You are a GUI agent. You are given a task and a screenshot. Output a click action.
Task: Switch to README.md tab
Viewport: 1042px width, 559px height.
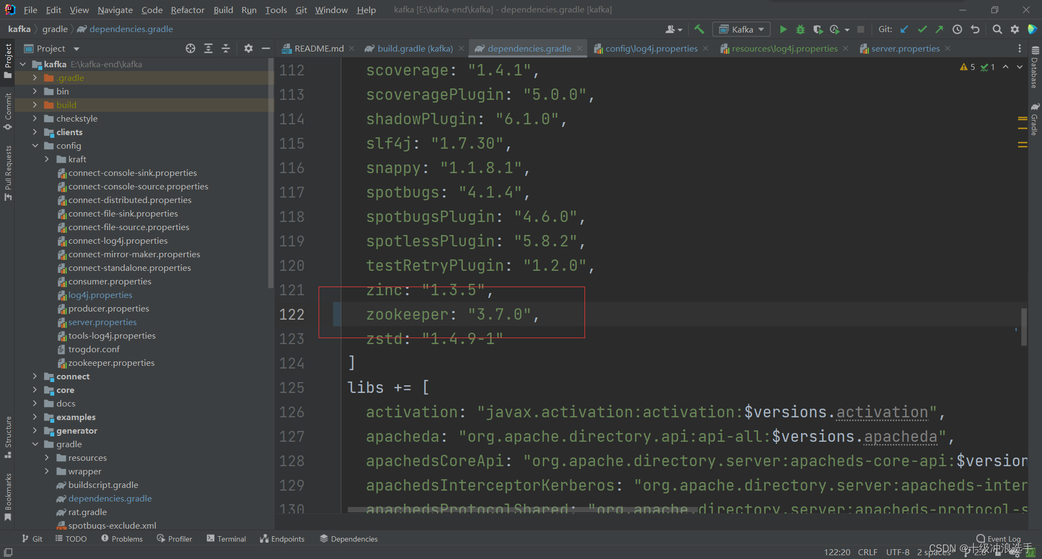coord(319,48)
